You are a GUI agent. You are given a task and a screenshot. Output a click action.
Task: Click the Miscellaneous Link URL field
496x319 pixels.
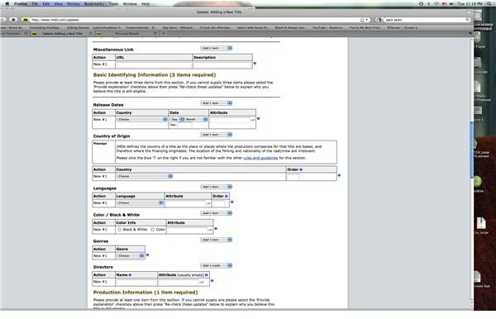154,64
